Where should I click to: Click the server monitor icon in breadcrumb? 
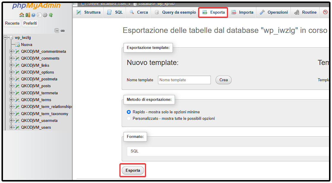(84, 4)
